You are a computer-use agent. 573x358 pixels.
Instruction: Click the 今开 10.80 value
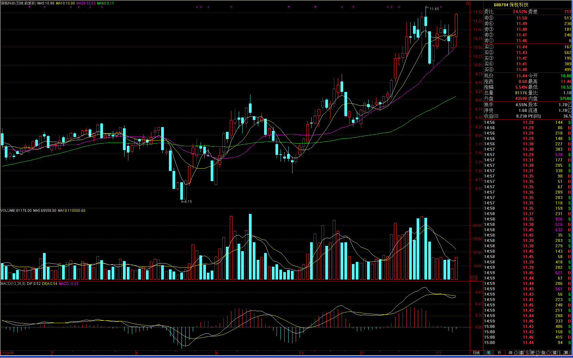566,76
